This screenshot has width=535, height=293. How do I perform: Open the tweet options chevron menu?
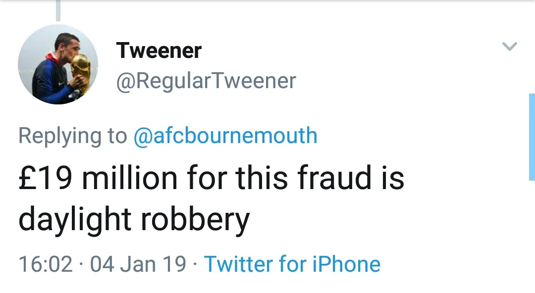509,47
